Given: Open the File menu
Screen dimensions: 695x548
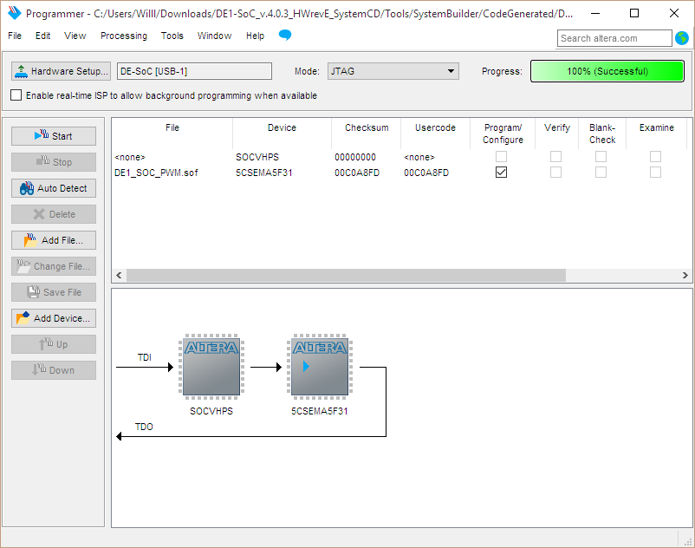Looking at the screenshot, I should point(15,36).
